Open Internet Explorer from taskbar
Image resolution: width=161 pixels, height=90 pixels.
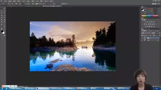point(6,88)
